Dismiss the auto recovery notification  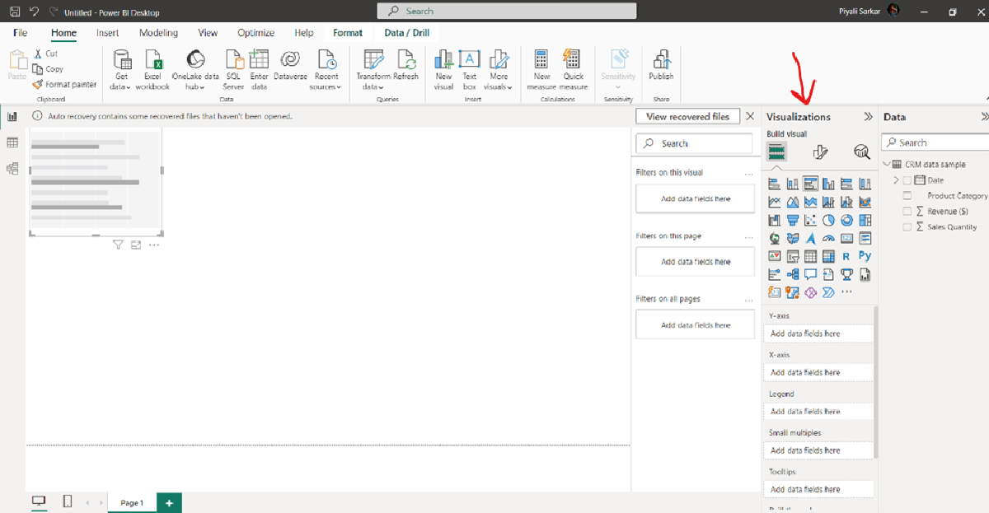[x=750, y=117]
